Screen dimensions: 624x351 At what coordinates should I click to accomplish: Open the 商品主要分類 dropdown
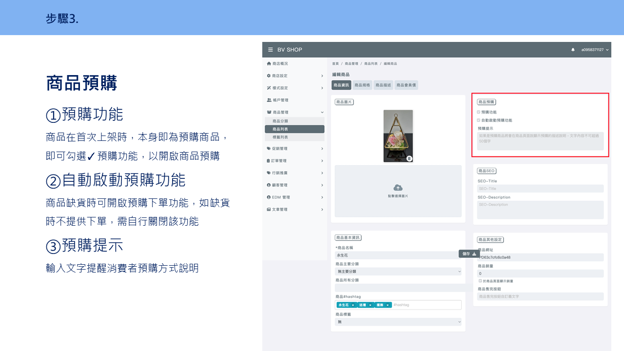(x=398, y=272)
